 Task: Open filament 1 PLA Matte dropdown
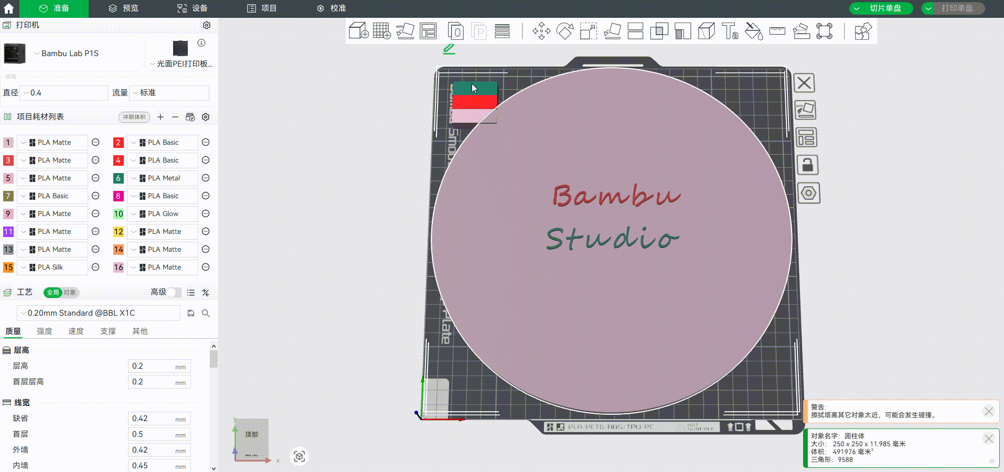pyautogui.click(x=52, y=143)
